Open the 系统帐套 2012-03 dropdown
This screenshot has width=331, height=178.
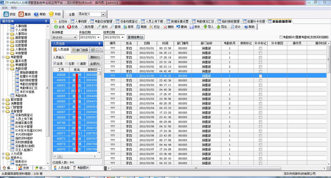75,37
